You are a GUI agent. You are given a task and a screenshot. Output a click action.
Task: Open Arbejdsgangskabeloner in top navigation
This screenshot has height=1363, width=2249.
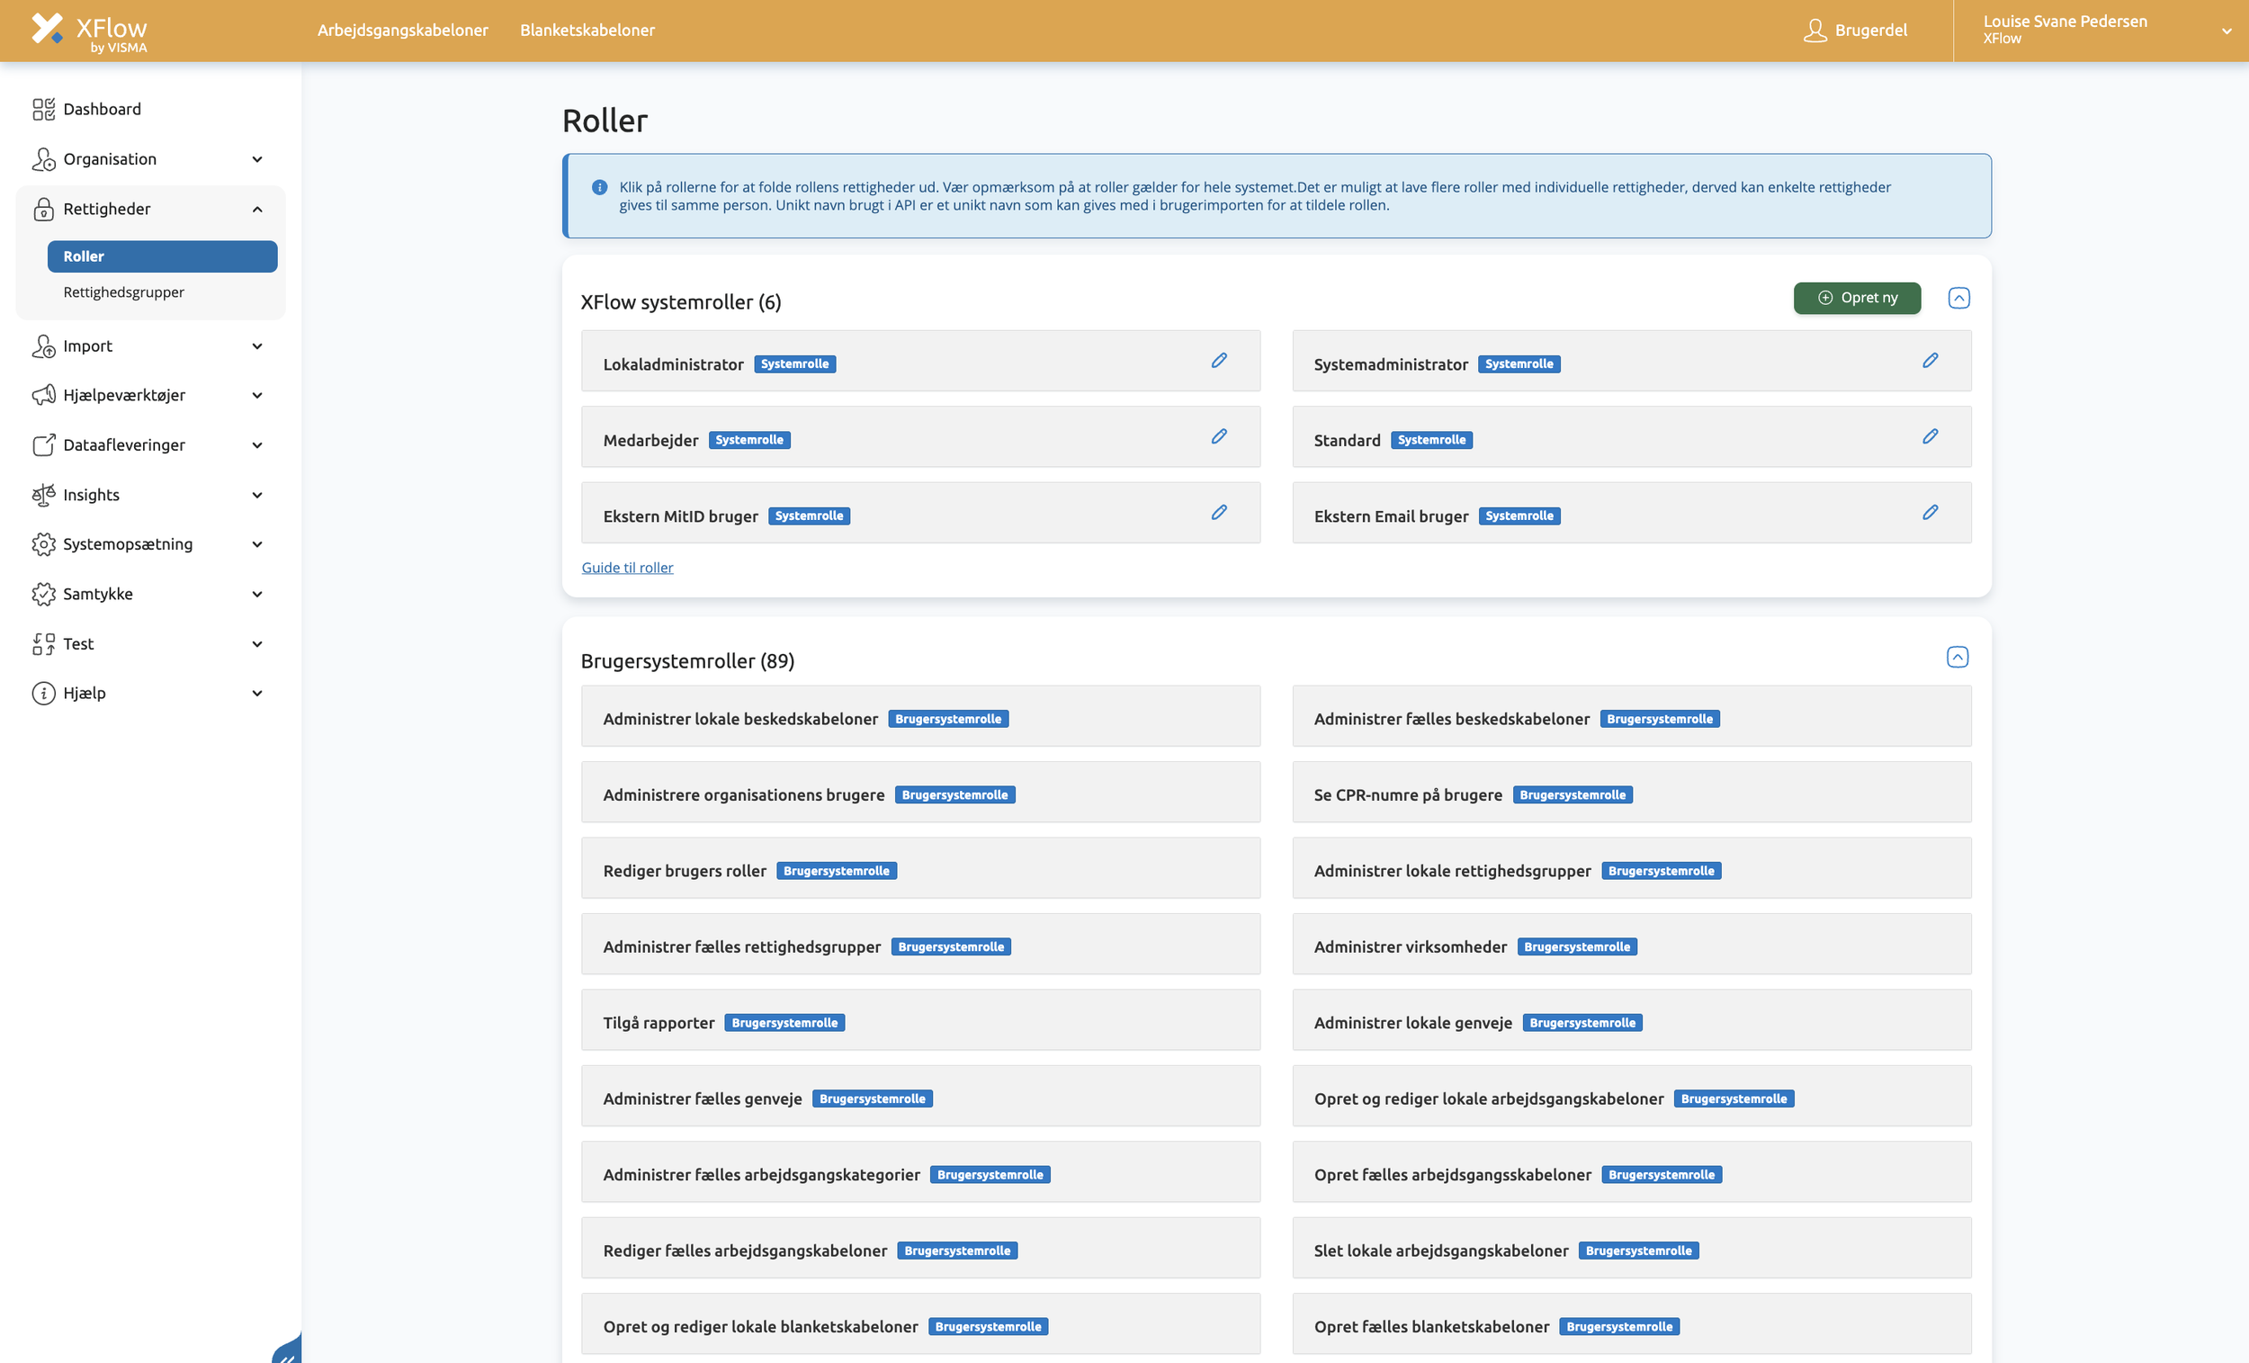[x=402, y=30]
